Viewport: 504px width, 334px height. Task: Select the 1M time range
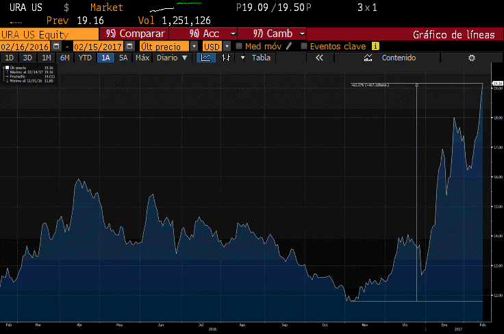coord(47,58)
